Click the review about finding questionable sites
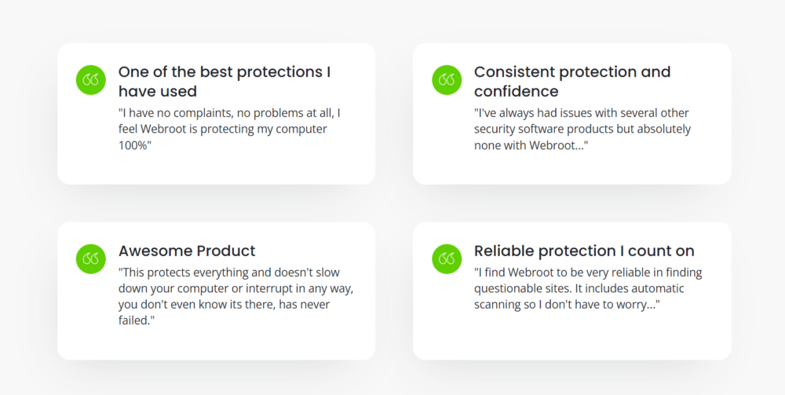Viewport: 785px width, 395px height. (588, 288)
